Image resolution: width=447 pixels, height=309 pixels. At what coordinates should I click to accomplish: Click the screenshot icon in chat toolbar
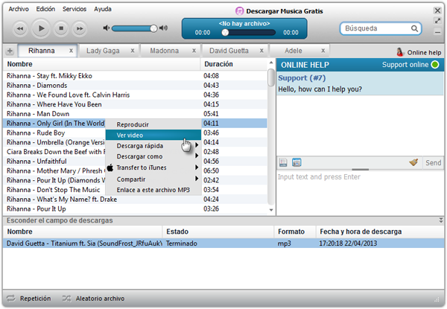pos(297,162)
